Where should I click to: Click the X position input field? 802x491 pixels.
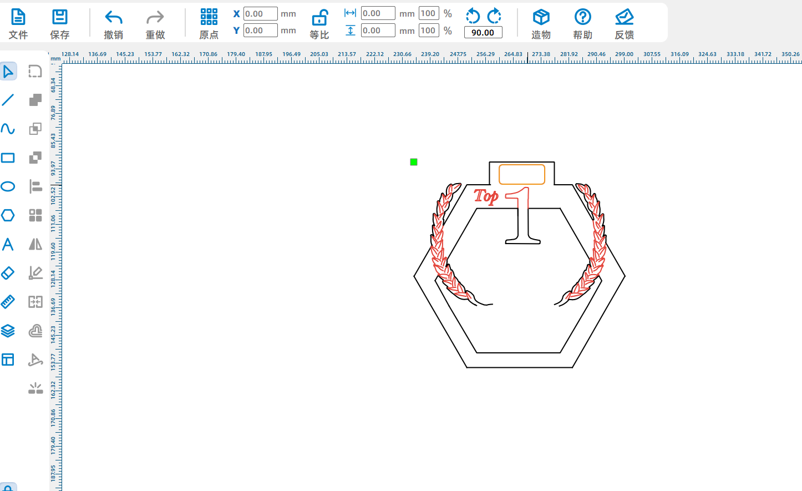click(x=261, y=14)
